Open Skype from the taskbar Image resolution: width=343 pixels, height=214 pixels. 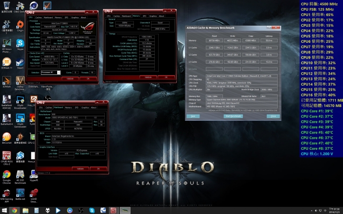(x=92, y=210)
